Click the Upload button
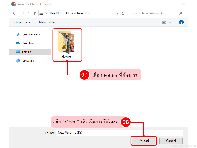This screenshot has width=197, height=148. [x=143, y=141]
